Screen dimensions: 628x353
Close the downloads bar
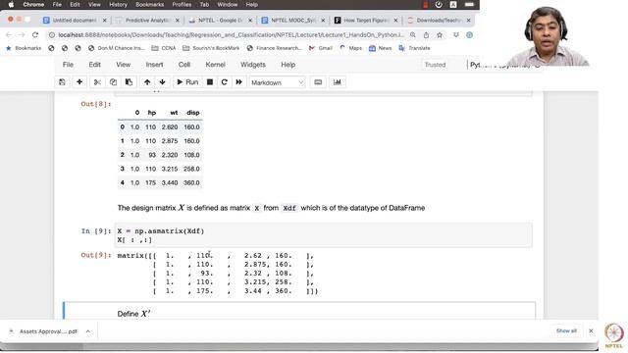[591, 331]
